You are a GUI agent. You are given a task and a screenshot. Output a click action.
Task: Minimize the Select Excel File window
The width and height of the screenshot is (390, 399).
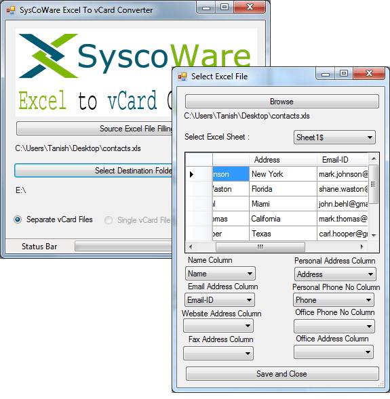pyautogui.click(x=326, y=74)
